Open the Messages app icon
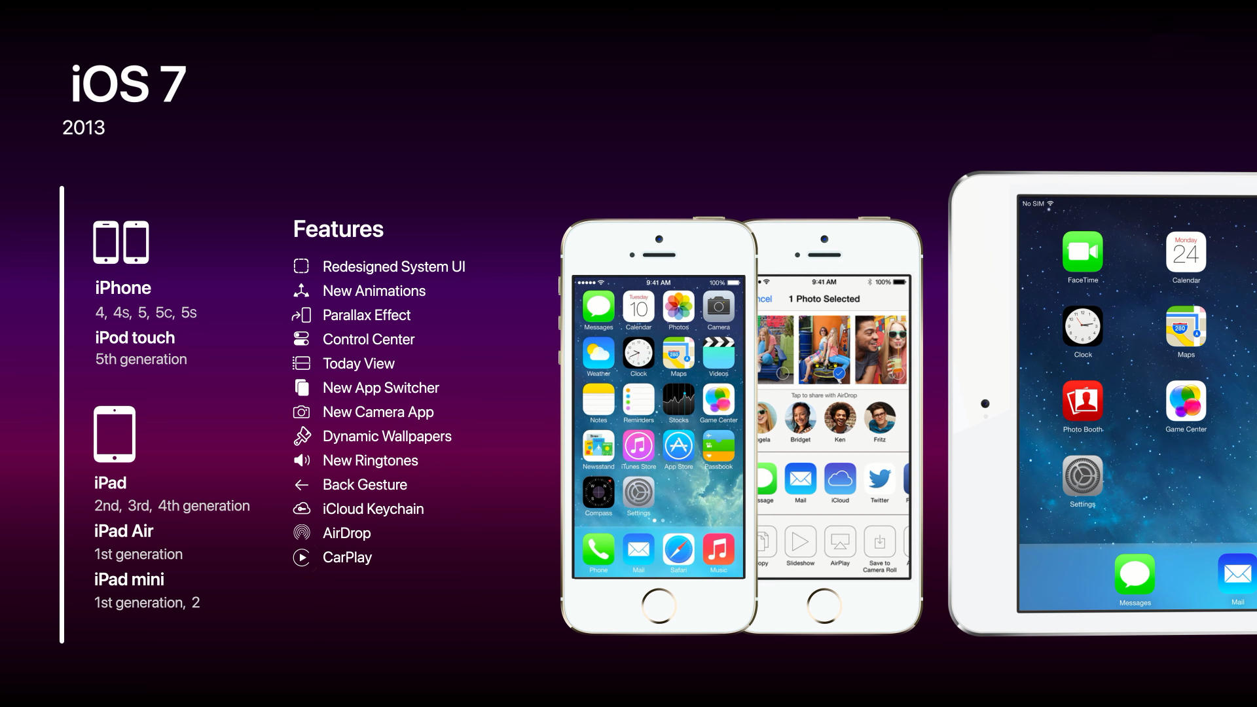Image resolution: width=1257 pixels, height=707 pixels. (x=598, y=307)
